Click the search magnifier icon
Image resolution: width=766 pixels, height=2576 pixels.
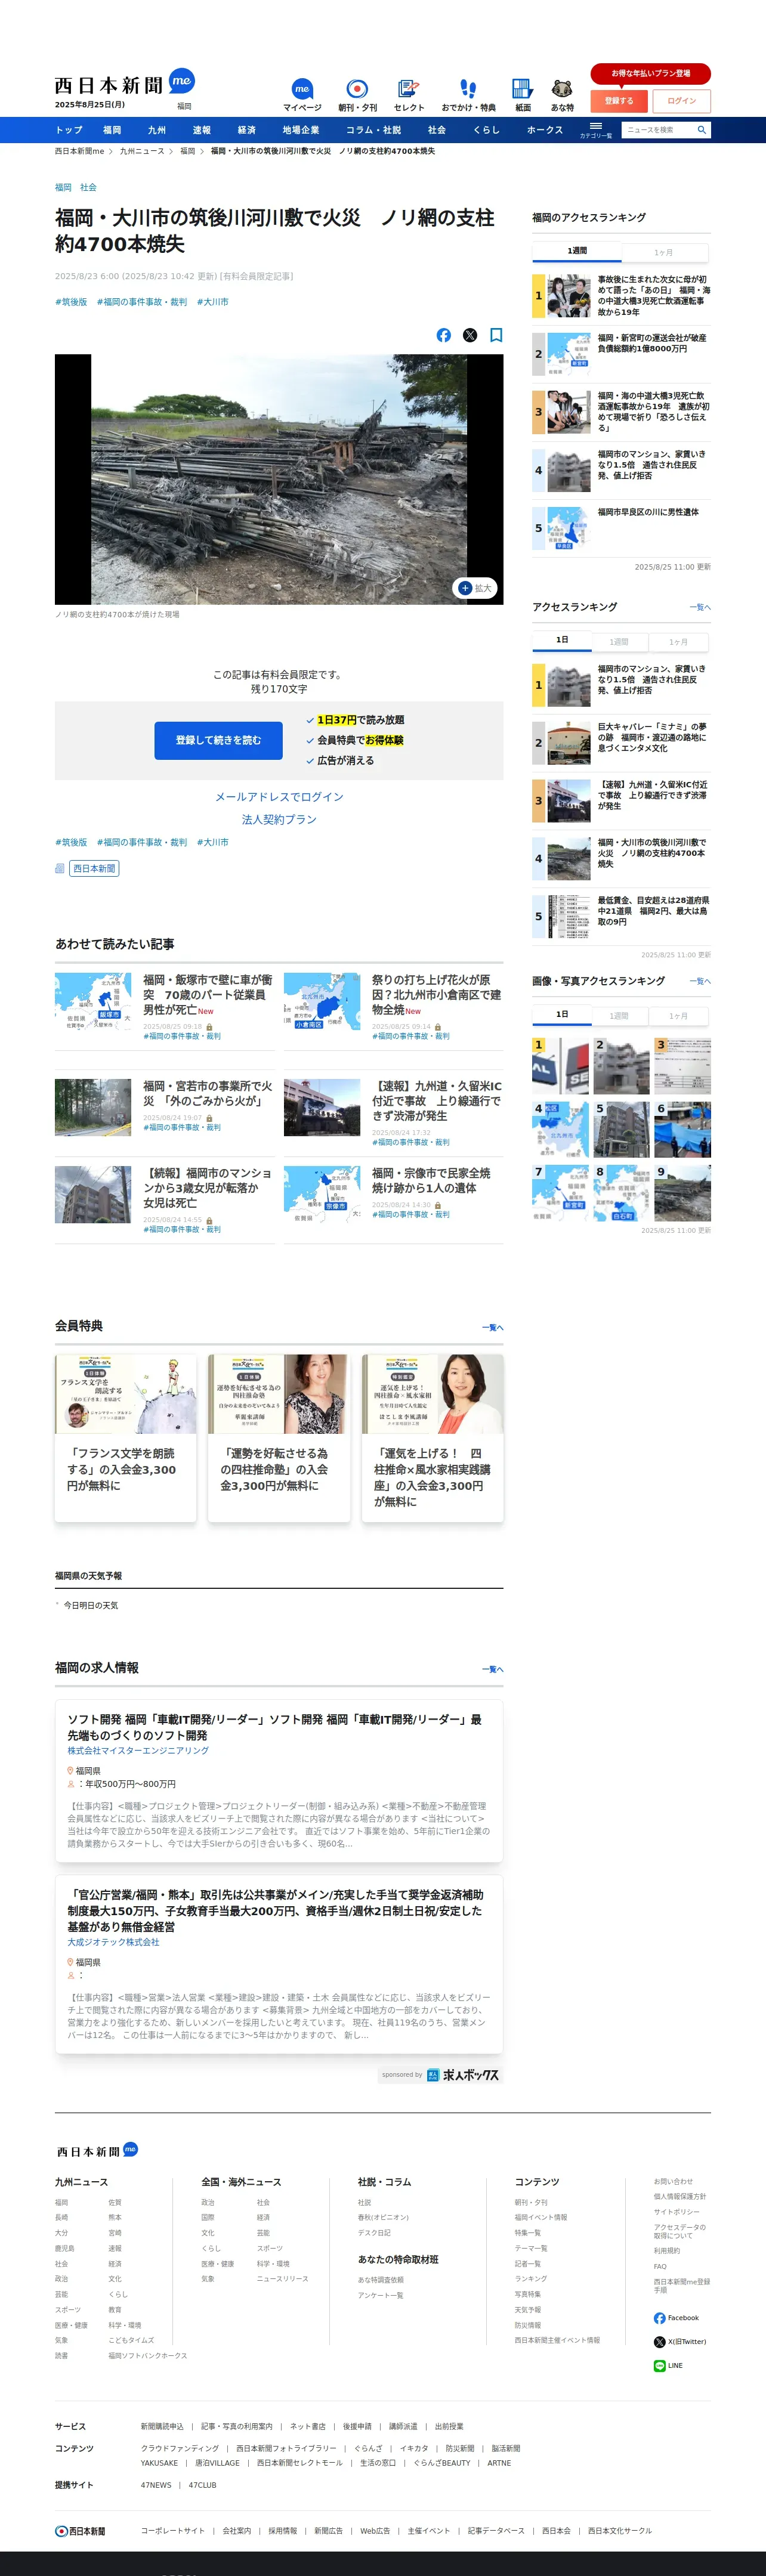click(702, 130)
